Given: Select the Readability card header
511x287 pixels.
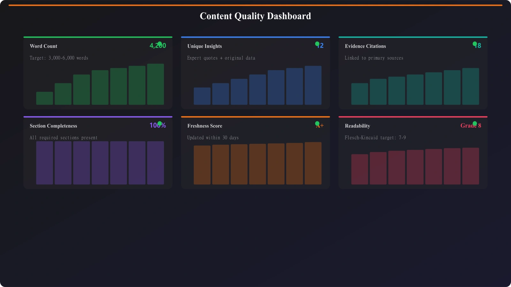Looking at the screenshot, I should coord(357,126).
